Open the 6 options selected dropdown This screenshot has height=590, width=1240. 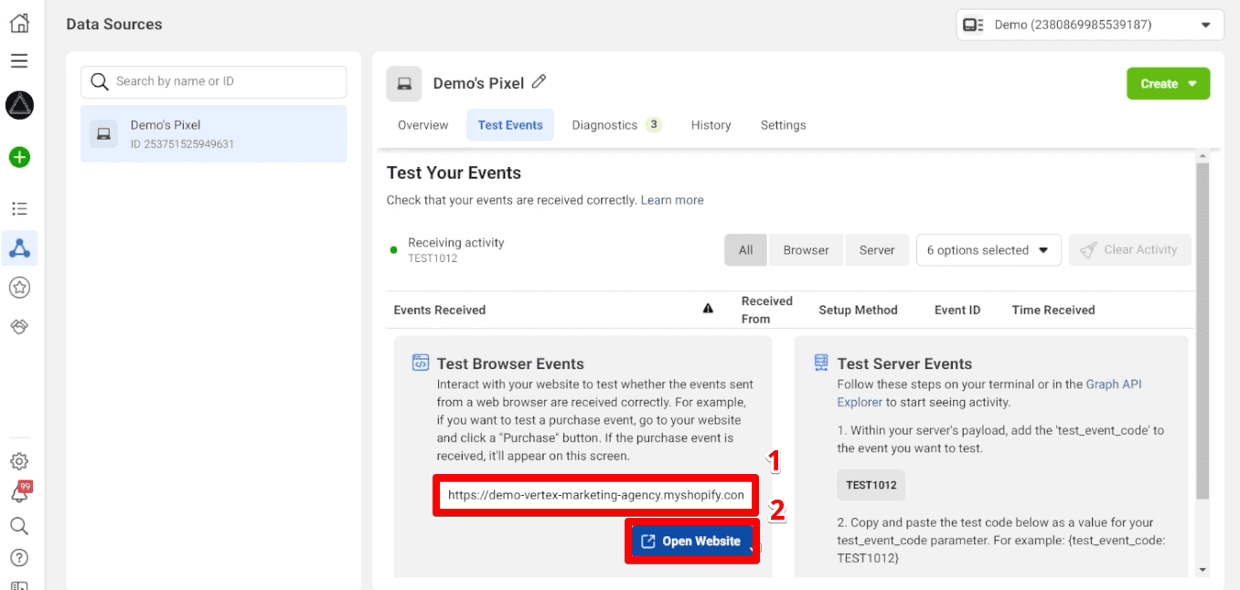coord(989,250)
